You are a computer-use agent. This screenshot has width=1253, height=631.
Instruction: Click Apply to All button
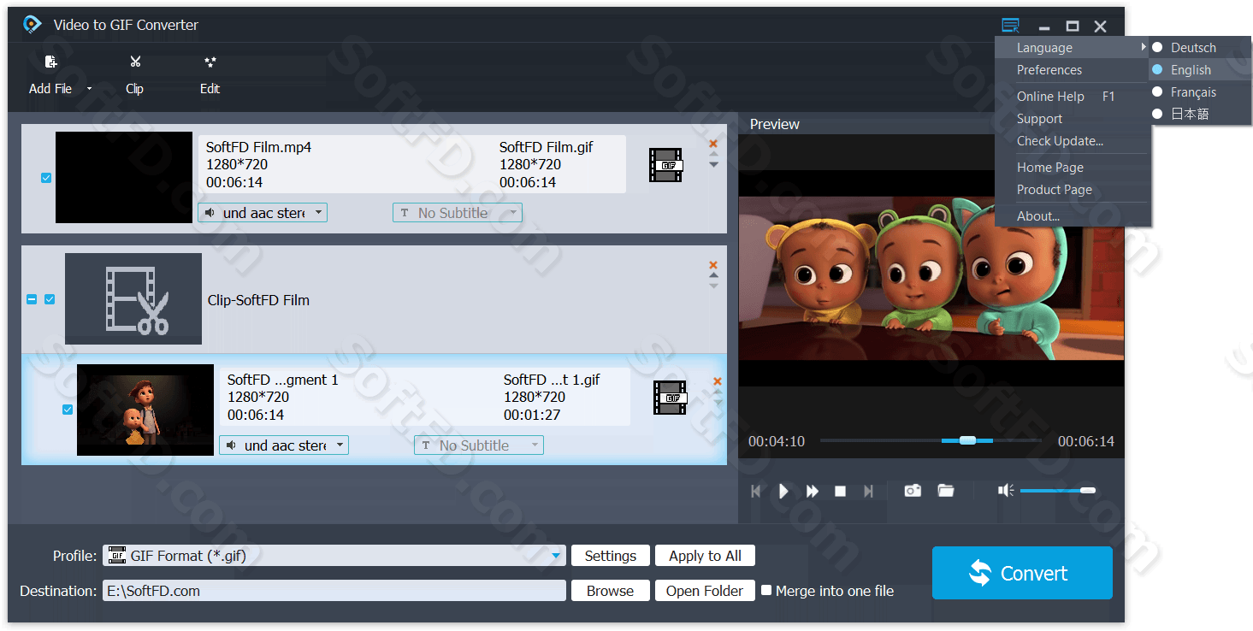[x=705, y=556]
